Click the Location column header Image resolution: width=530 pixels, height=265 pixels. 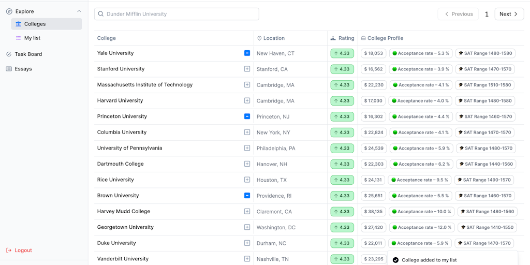click(271, 38)
